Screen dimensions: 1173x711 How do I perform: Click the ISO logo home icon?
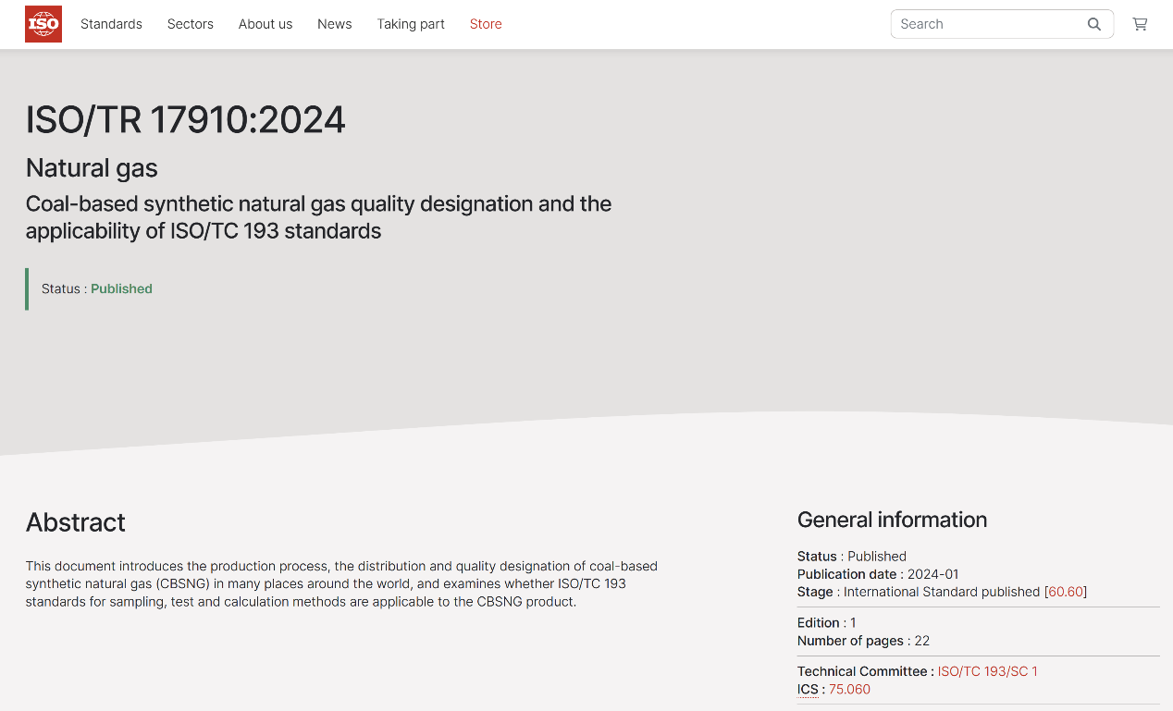click(x=43, y=24)
